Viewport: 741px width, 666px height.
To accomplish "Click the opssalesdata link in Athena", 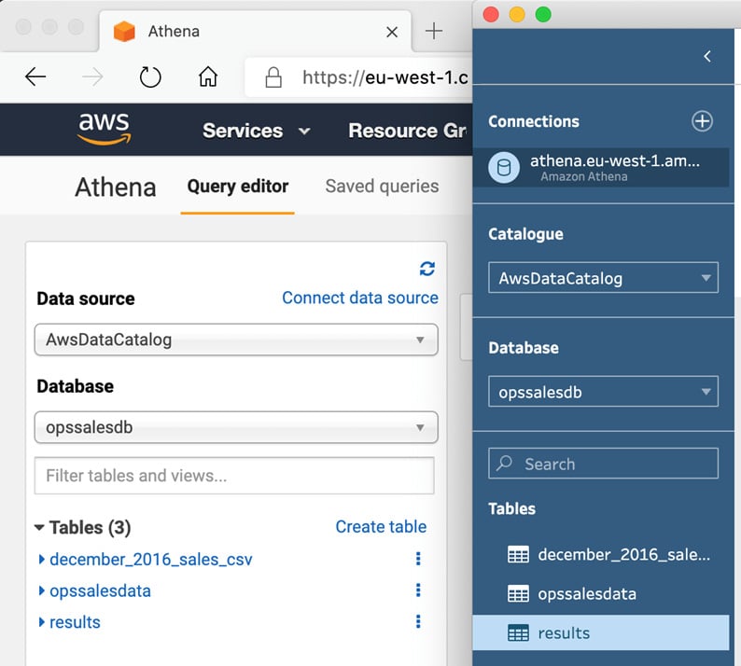I will [x=100, y=590].
